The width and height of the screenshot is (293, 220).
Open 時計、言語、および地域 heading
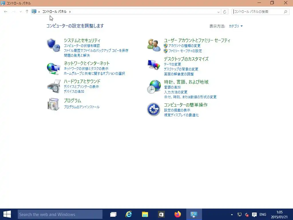coord(186,82)
